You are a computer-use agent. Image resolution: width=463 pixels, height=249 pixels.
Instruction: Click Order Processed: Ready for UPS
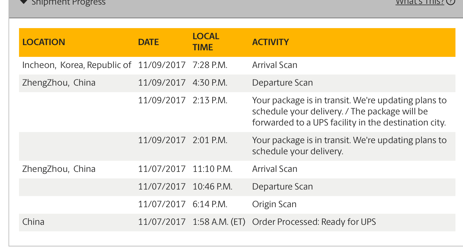[314, 222]
